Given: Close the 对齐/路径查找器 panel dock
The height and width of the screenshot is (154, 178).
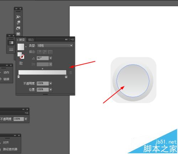Looking at the screenshot, I should pyautogui.click(x=19, y=135).
